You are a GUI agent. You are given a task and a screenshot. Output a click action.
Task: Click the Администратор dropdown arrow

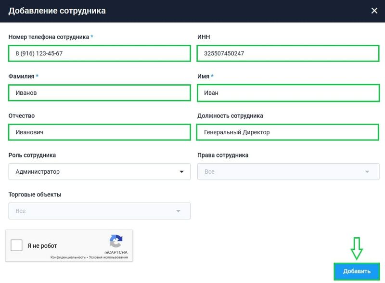point(181,172)
